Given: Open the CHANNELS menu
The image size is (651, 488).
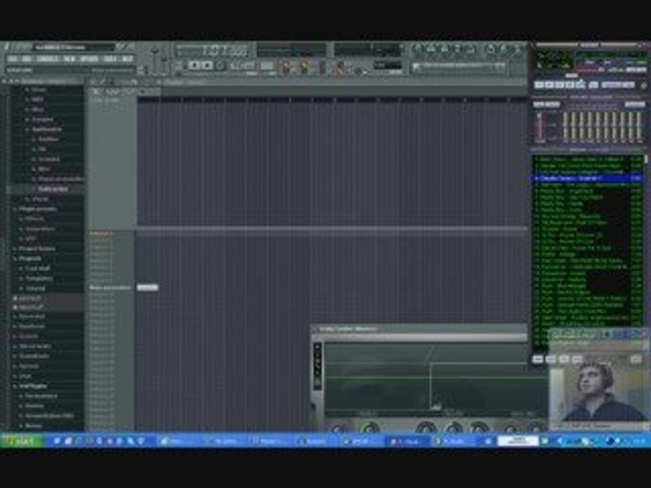Looking at the screenshot, I should (x=47, y=59).
